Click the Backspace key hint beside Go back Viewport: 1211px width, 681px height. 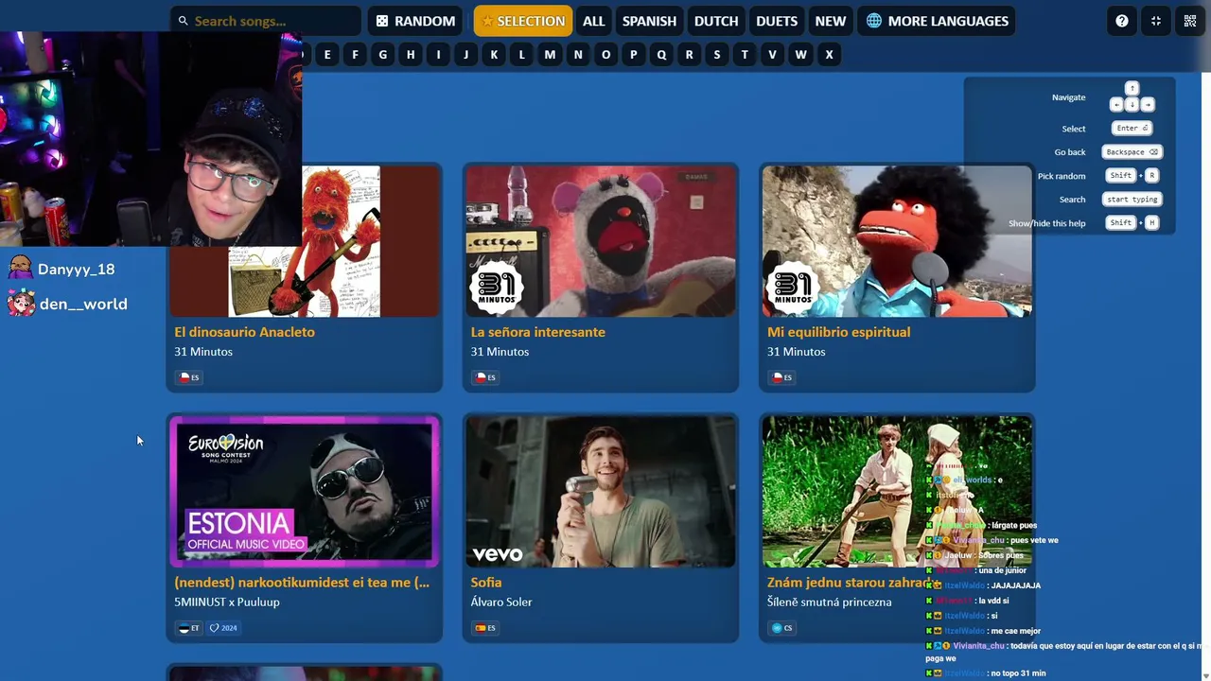point(1132,152)
